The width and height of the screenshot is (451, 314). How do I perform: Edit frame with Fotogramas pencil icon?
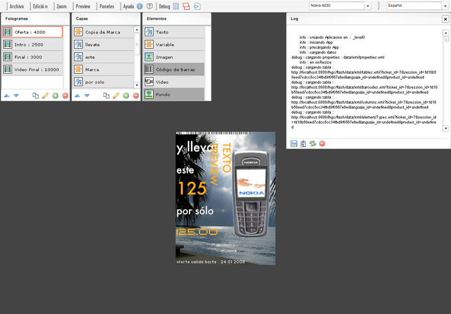pos(45,96)
